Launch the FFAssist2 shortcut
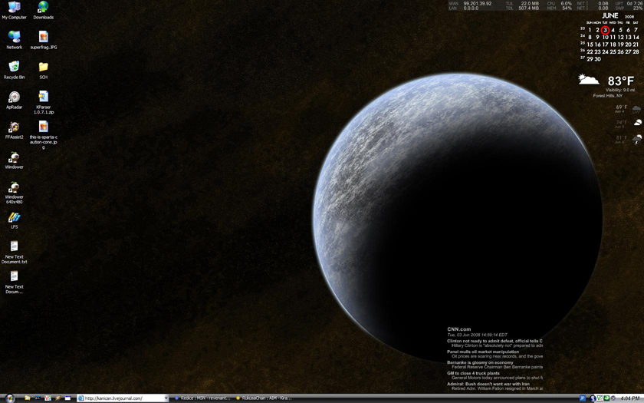The image size is (644, 403). coord(14,127)
